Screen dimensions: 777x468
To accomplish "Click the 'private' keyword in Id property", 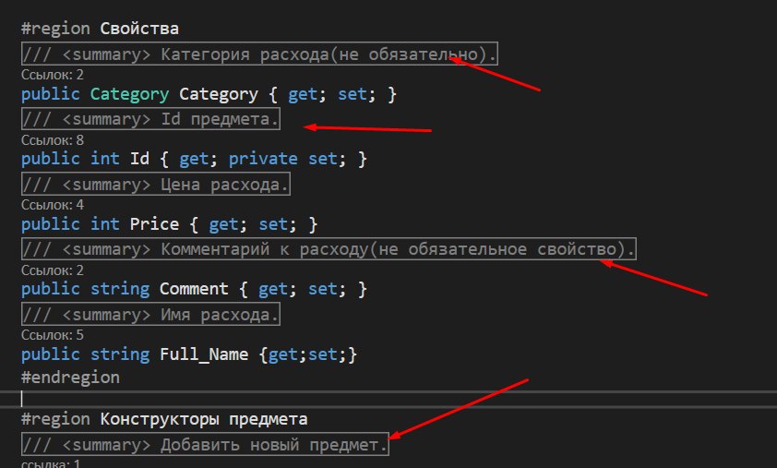I will pyautogui.click(x=263, y=159).
